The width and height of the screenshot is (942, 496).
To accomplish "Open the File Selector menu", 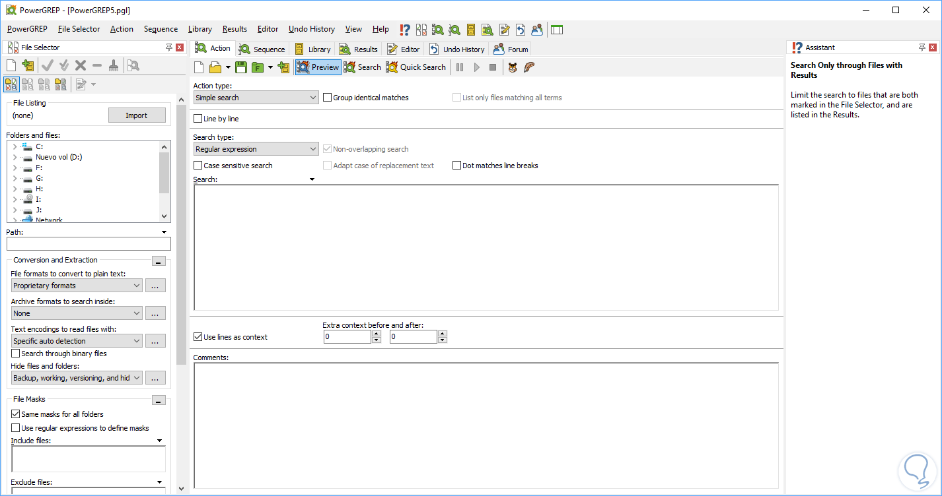I will [79, 29].
